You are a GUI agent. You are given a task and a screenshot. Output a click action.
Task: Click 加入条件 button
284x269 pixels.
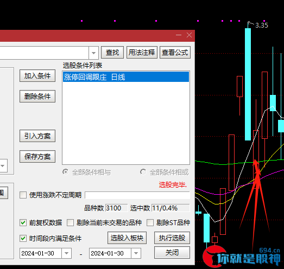tap(37, 76)
